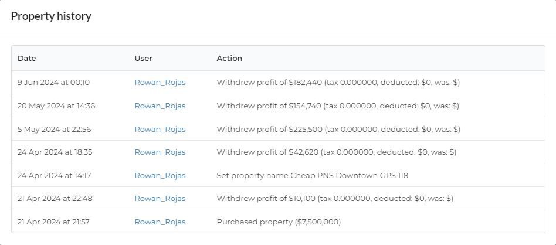Viewport: 556px width, 245px height.
Task: Select the $225,500 profit withdrawal entry
Action: (x=338, y=129)
